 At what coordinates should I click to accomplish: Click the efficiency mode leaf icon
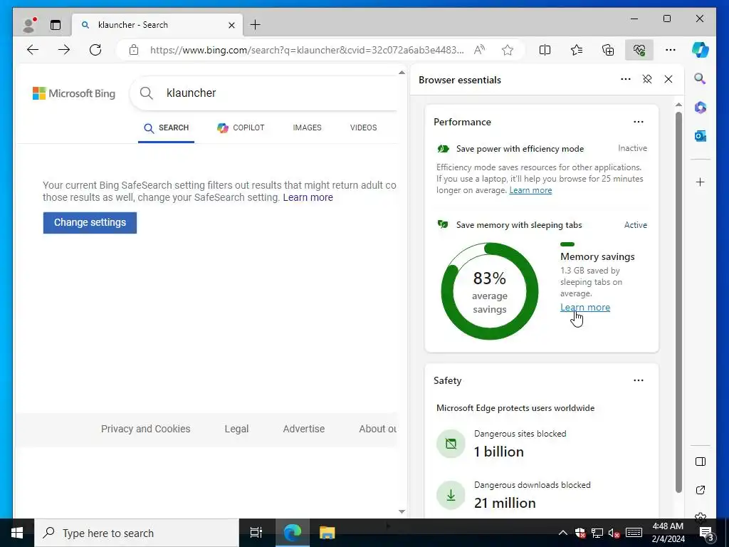click(x=443, y=149)
